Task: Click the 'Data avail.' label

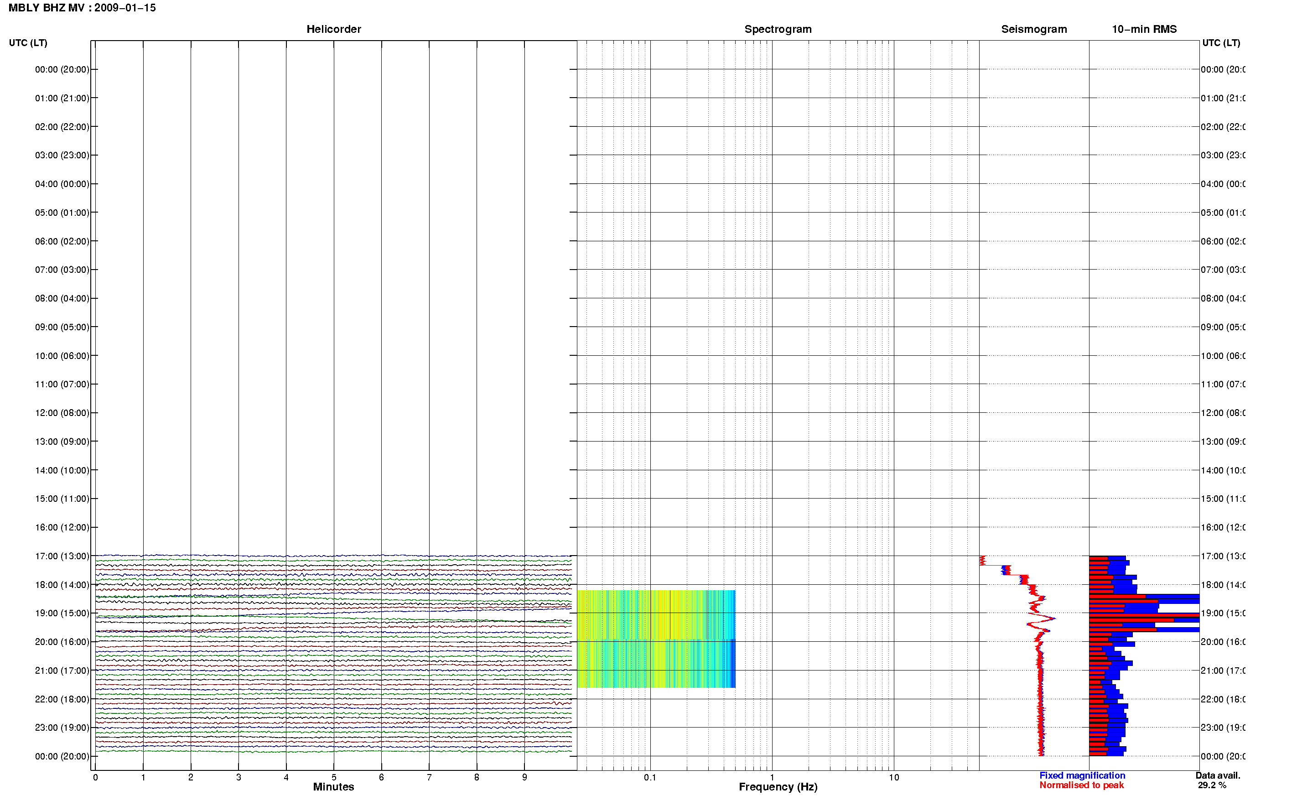Action: click(x=1218, y=775)
